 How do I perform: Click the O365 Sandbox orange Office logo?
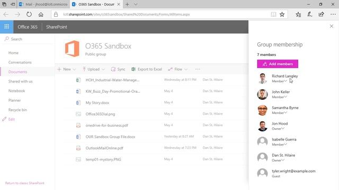72,49
